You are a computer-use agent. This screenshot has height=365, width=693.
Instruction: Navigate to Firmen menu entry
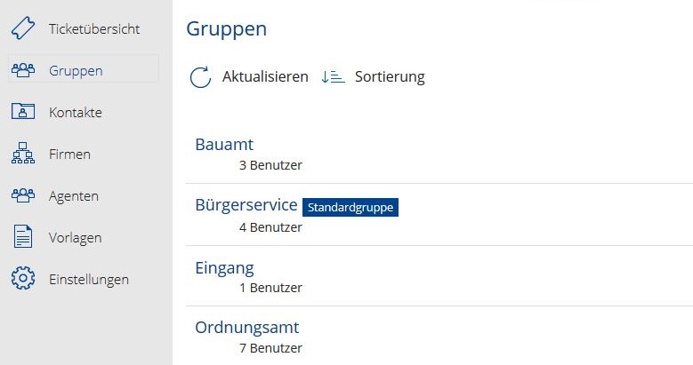pyautogui.click(x=69, y=154)
